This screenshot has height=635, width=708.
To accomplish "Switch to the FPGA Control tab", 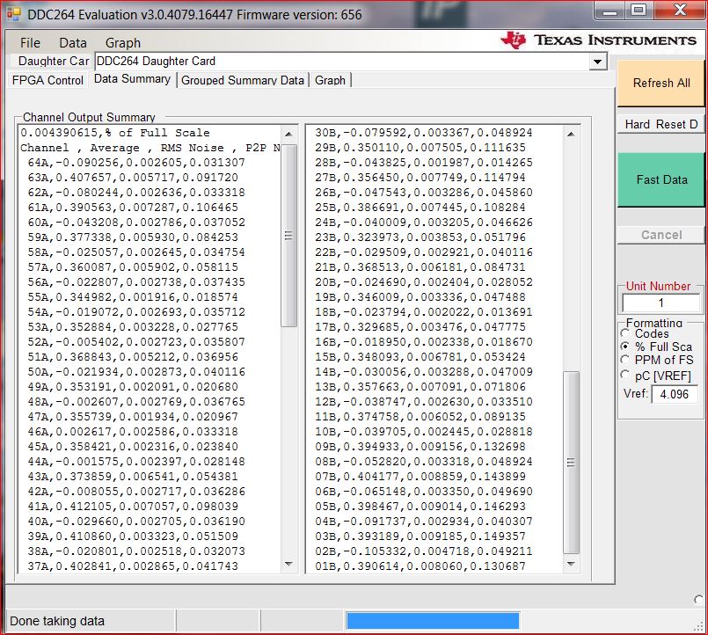I will pos(47,80).
